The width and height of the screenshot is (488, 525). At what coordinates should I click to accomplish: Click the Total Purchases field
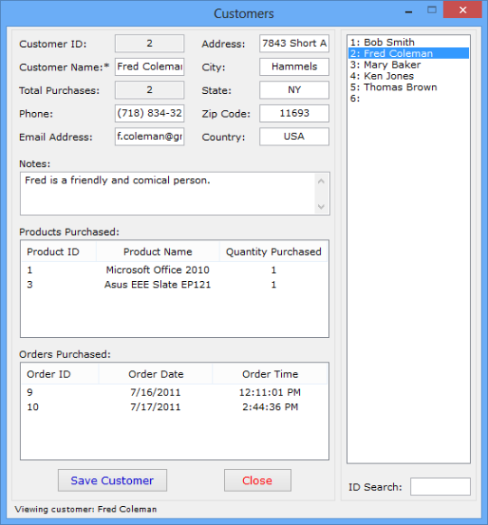(149, 89)
